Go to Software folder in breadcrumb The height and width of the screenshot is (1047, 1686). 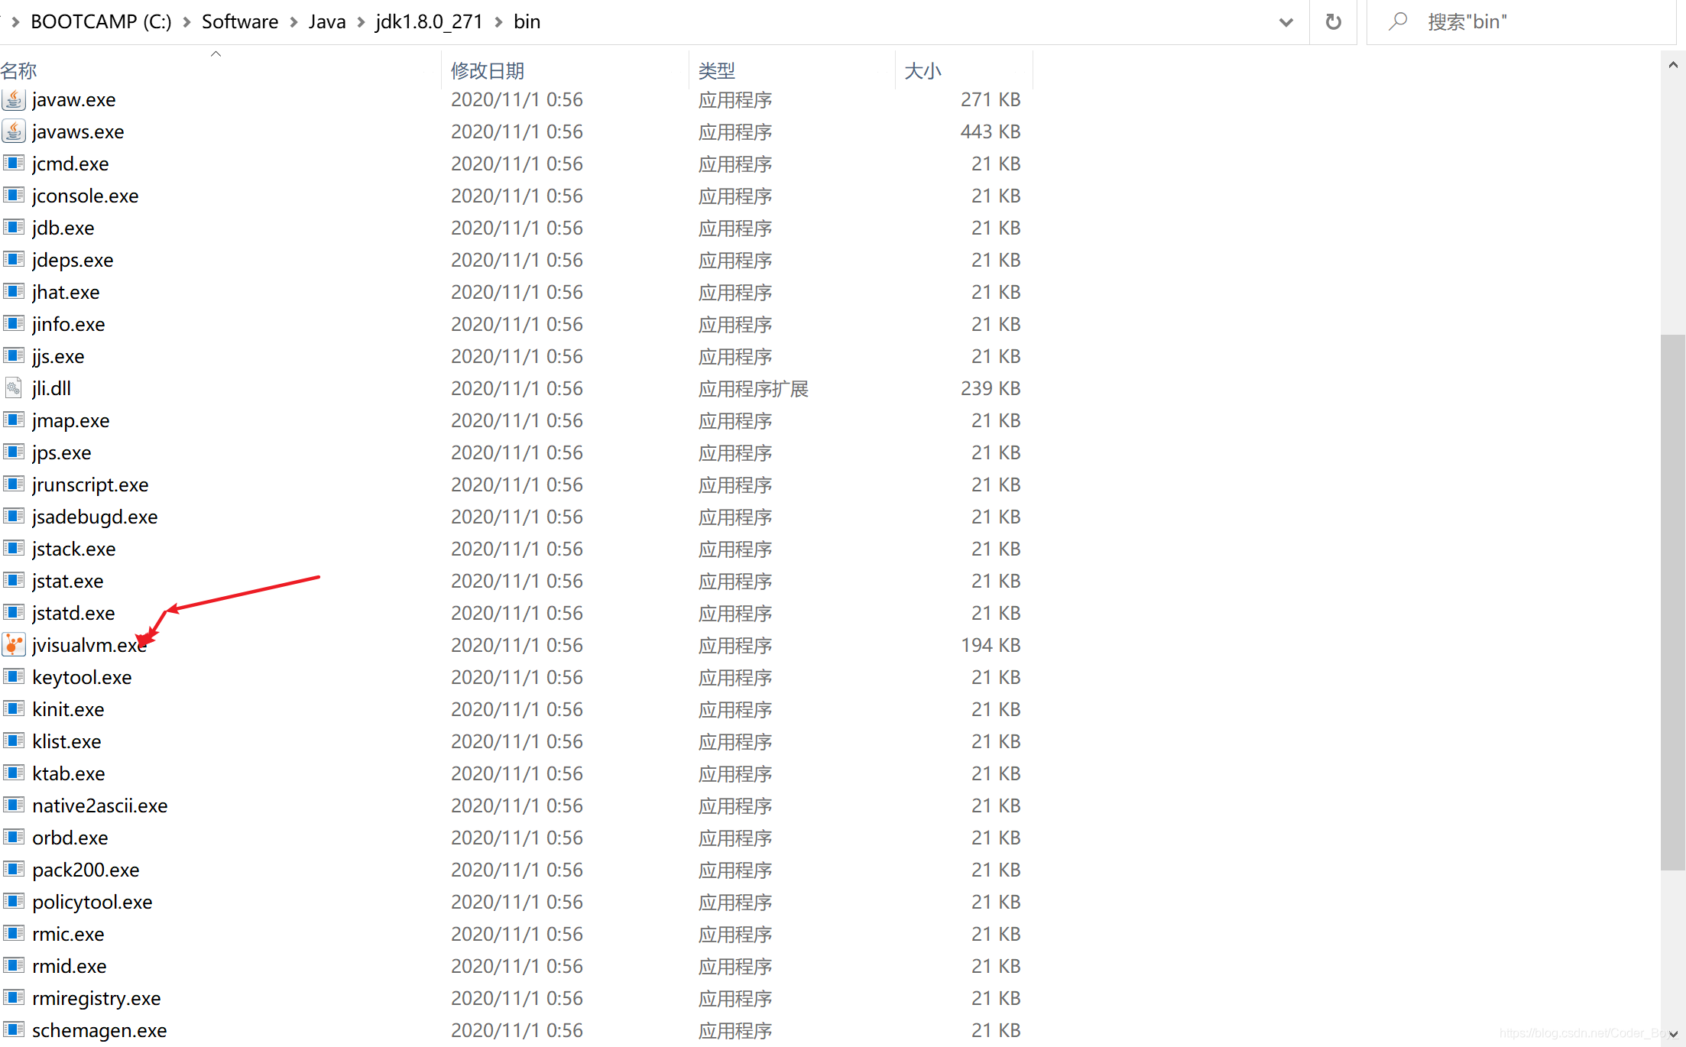point(239,21)
